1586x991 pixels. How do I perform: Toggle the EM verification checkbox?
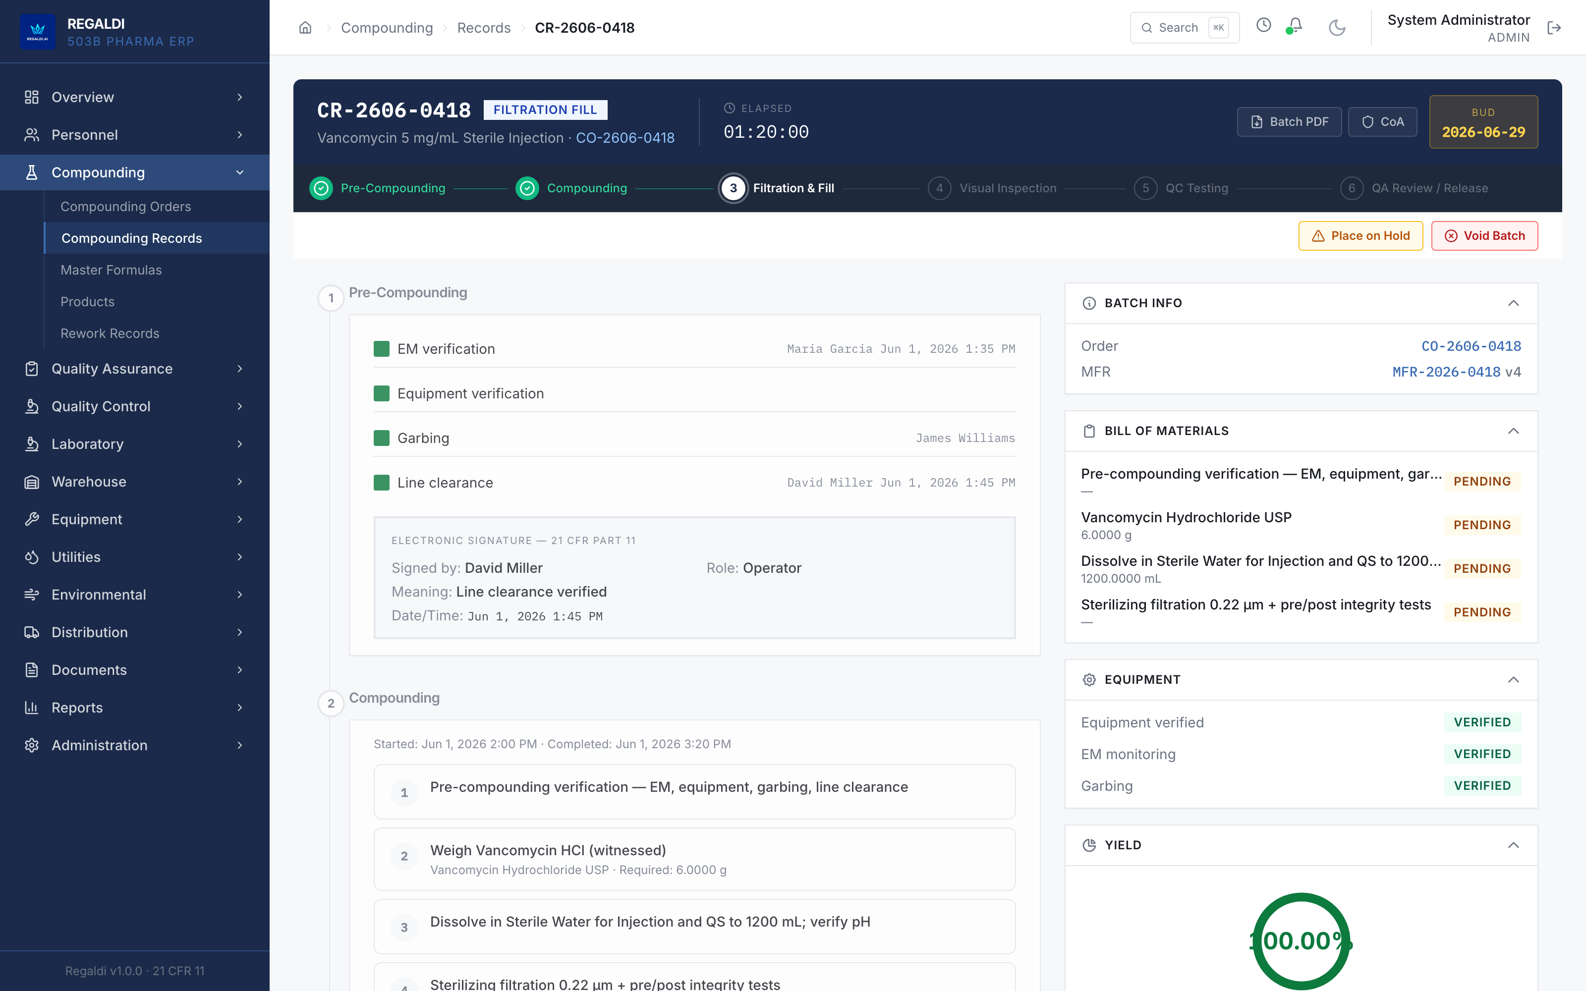coord(382,349)
